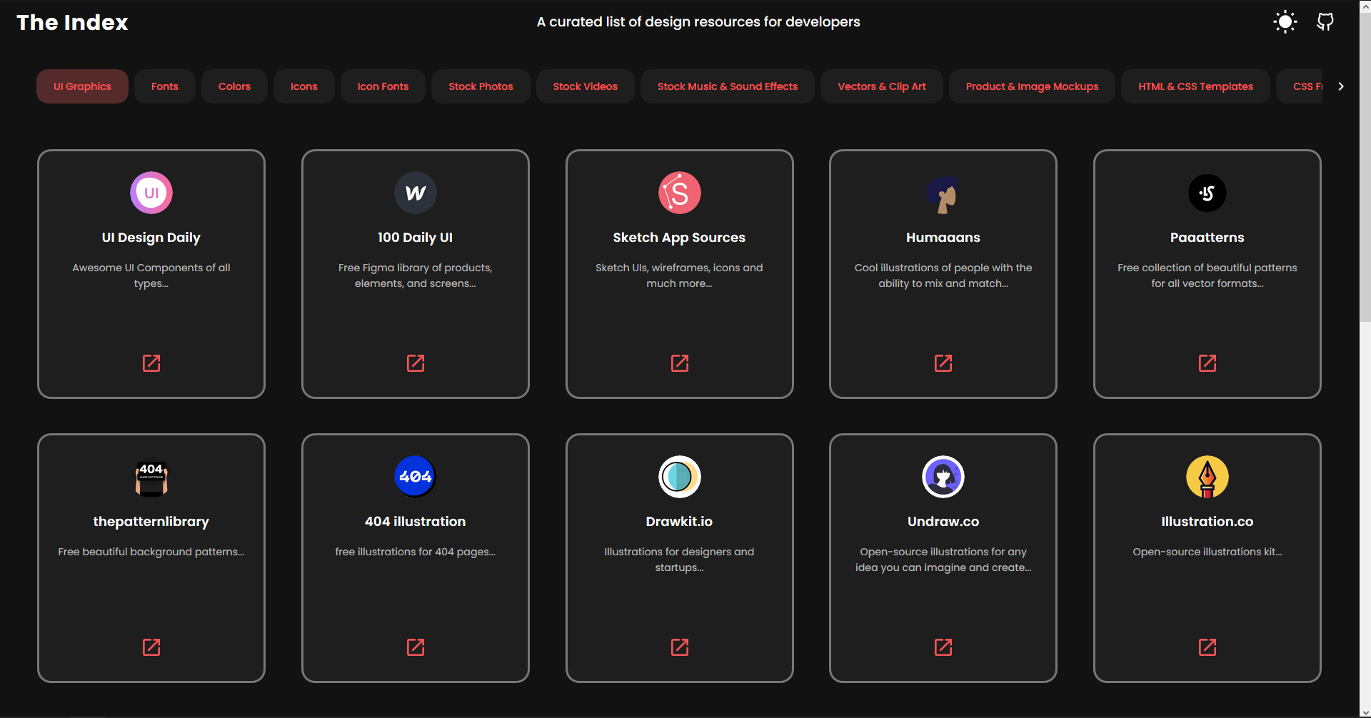Click 'Open-source illustrations kit' description
Viewport: 1371px width, 718px height.
click(x=1207, y=552)
